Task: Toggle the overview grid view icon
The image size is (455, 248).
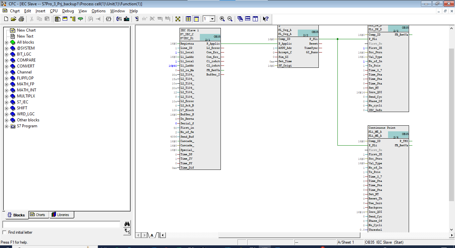Action: tap(189, 19)
